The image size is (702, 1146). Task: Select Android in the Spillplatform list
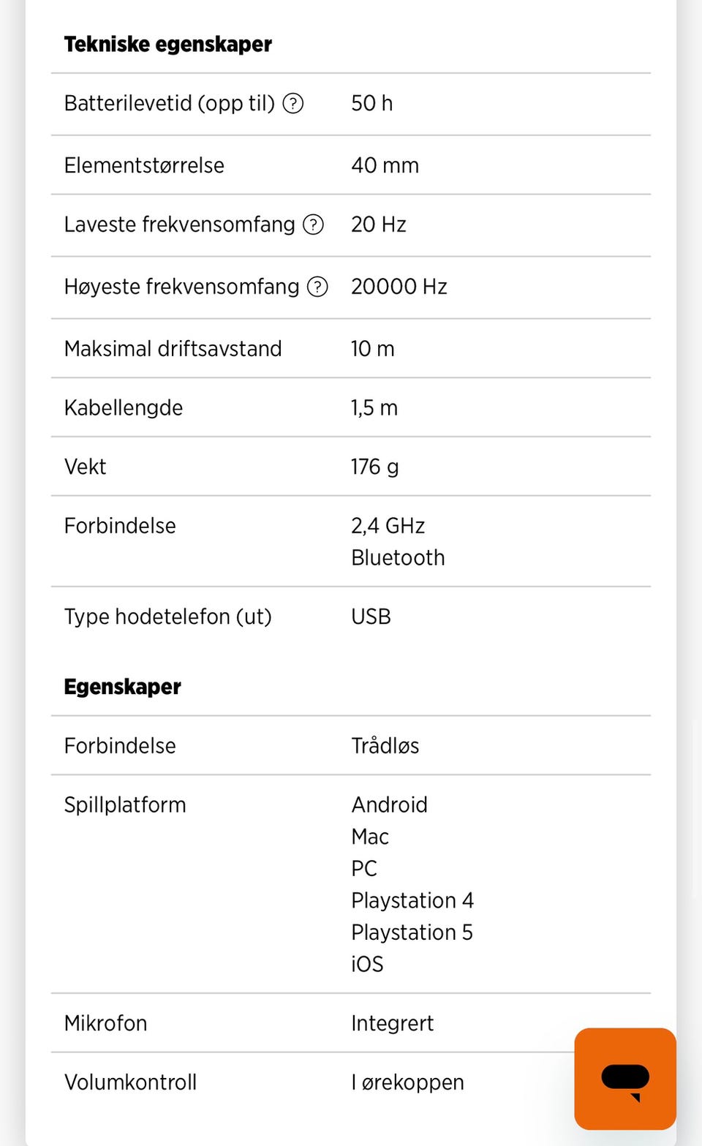click(389, 804)
